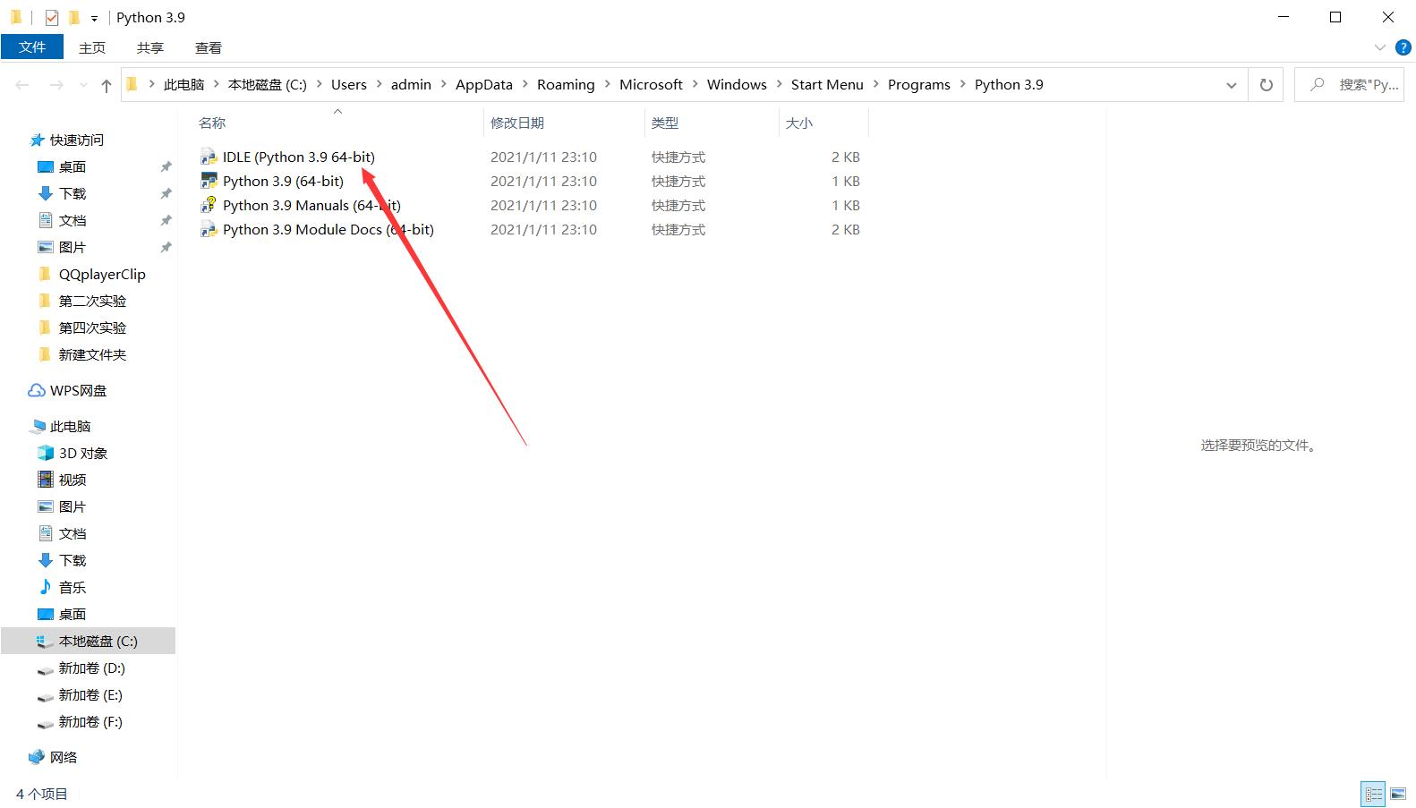Click the search box for Python 3.9
Screen dimensions: 1416x808
pos(1349,85)
